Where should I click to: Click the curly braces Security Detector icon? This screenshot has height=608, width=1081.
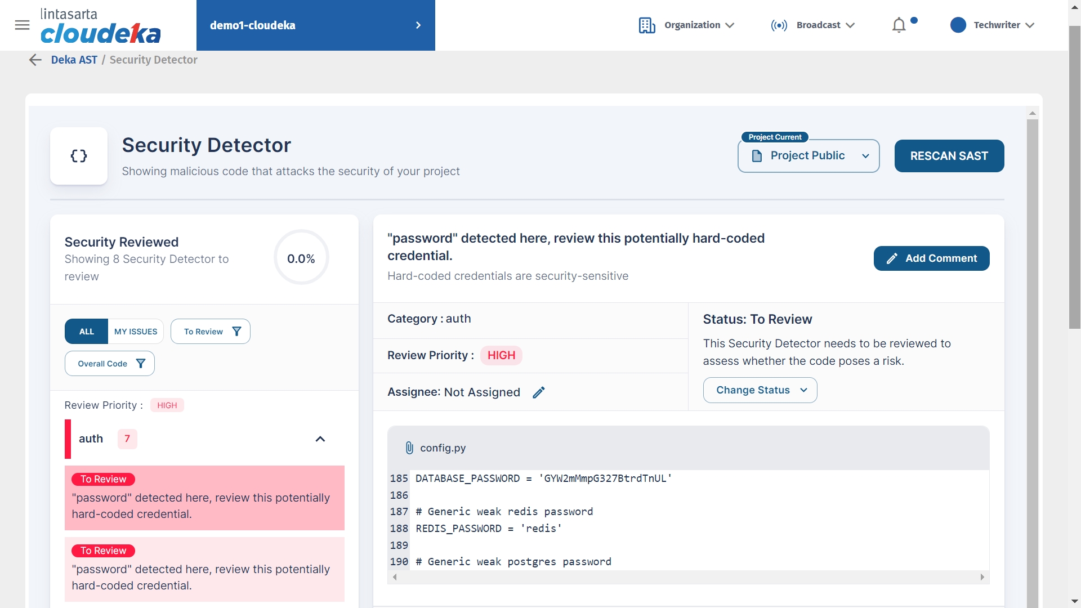[x=79, y=156]
